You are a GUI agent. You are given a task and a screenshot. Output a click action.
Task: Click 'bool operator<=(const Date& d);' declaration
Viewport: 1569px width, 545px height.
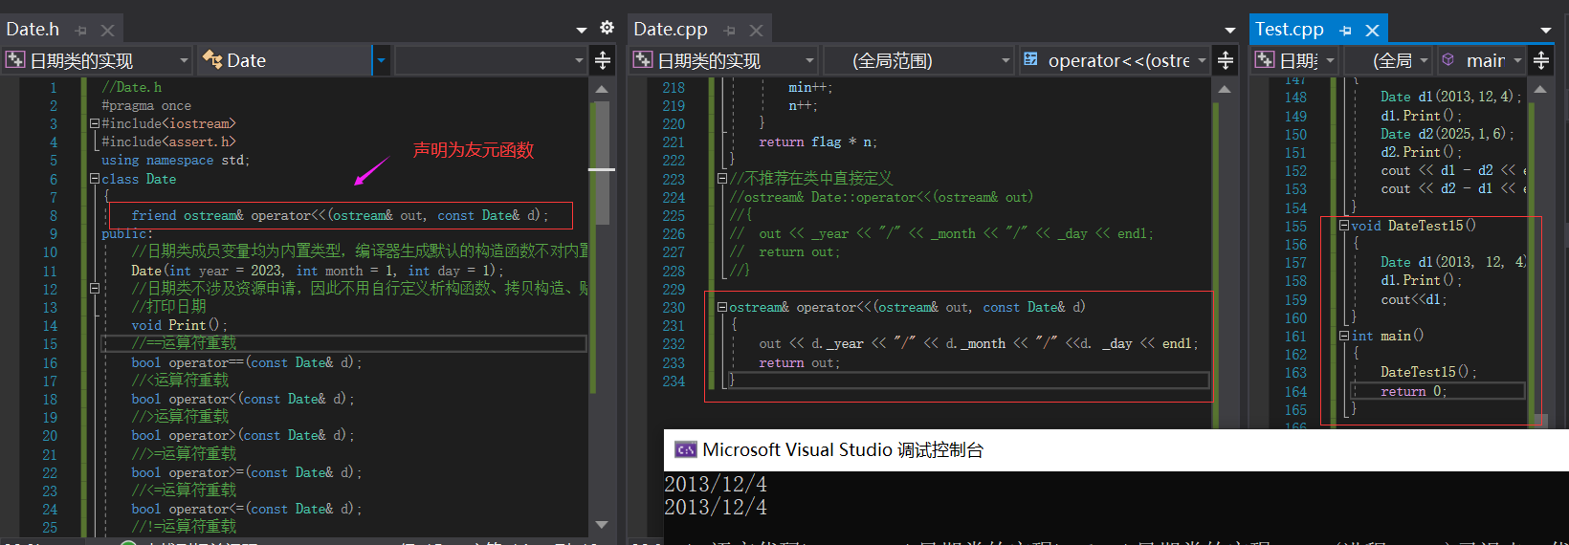(x=246, y=509)
